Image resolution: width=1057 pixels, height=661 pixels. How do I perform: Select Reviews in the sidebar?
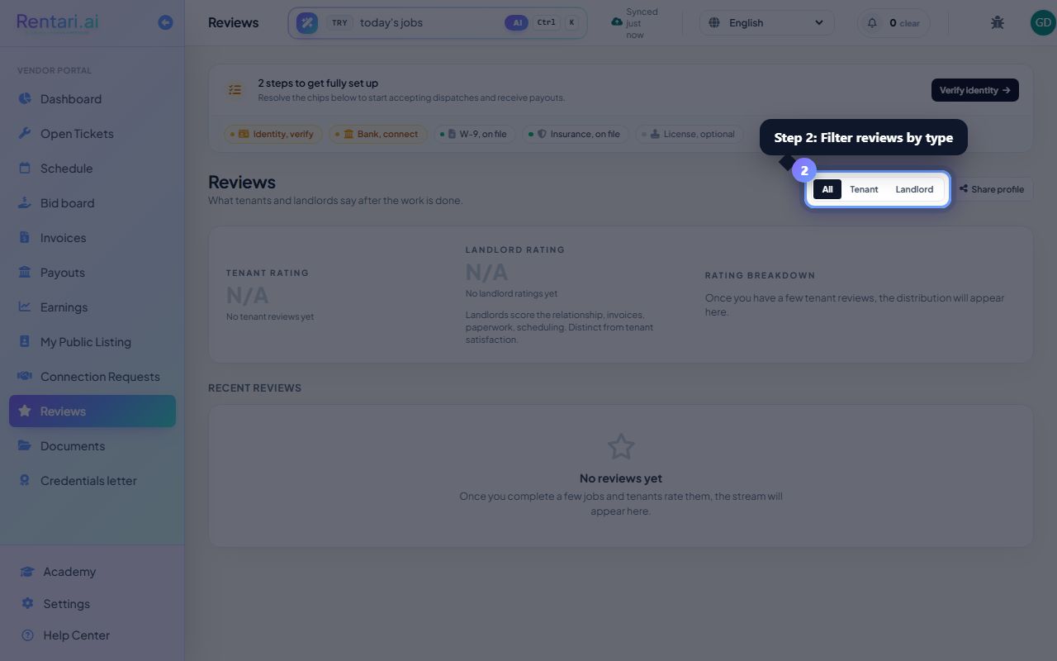(92, 411)
